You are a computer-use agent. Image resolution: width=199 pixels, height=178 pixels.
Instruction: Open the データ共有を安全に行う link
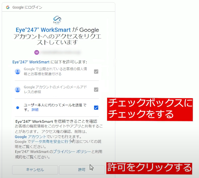pos(51,141)
